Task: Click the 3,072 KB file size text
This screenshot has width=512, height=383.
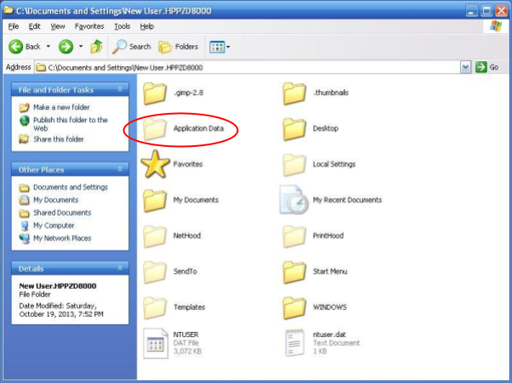Action: click(x=187, y=352)
